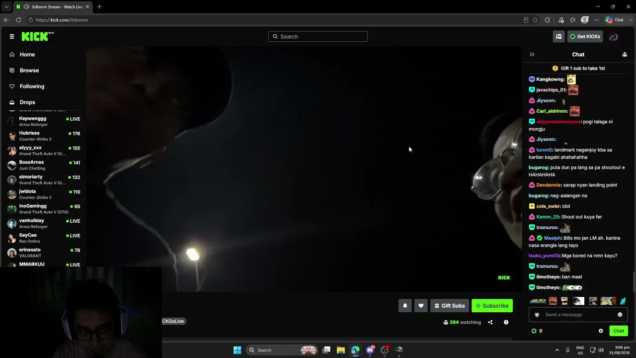Click username Dendennis in chat
The width and height of the screenshot is (636, 358).
click(548, 185)
